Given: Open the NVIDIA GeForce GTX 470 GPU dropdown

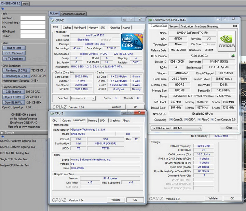Looking at the screenshot, I should (x=176, y=128).
